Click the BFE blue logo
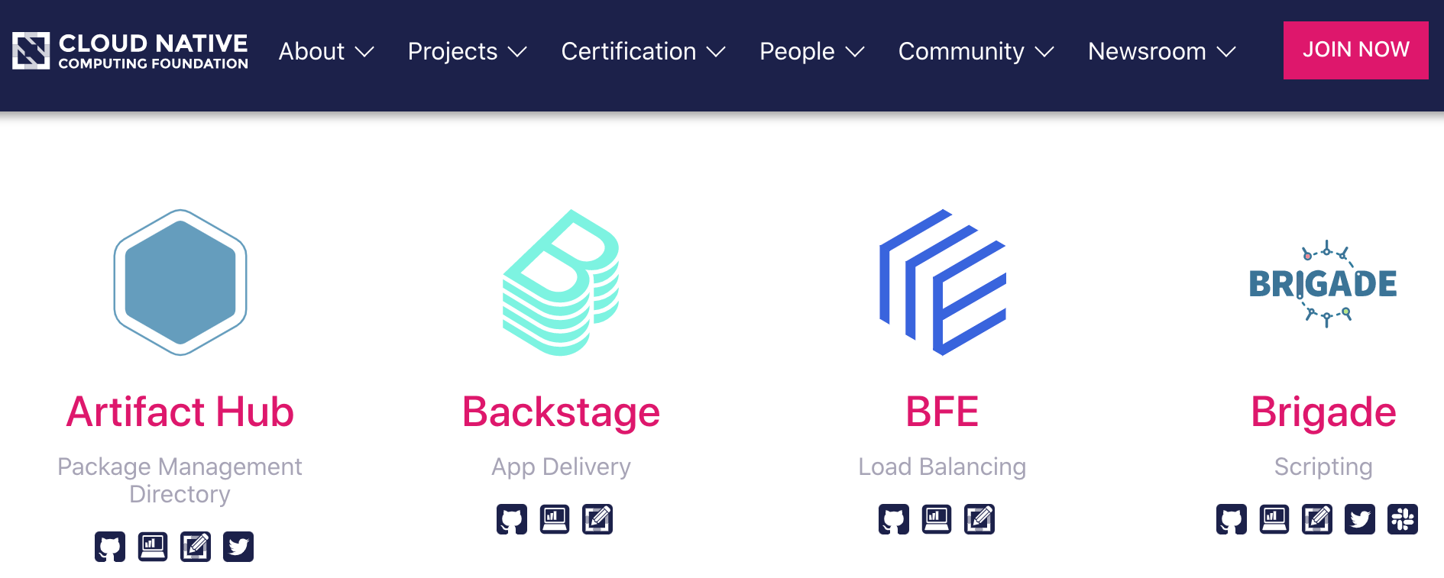 [943, 283]
